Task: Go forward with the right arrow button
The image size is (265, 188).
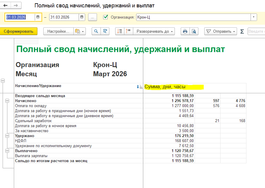Action: coord(16,5)
